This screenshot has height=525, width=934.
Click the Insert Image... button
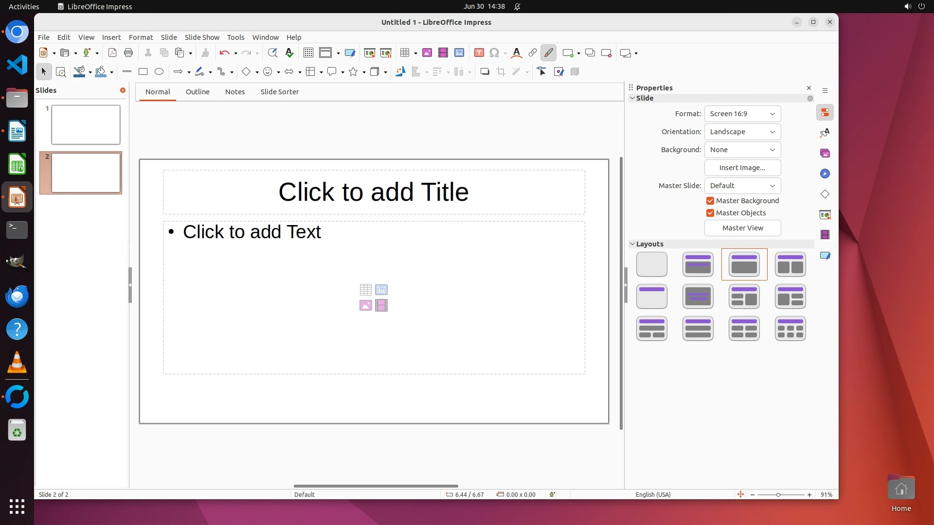(x=742, y=168)
